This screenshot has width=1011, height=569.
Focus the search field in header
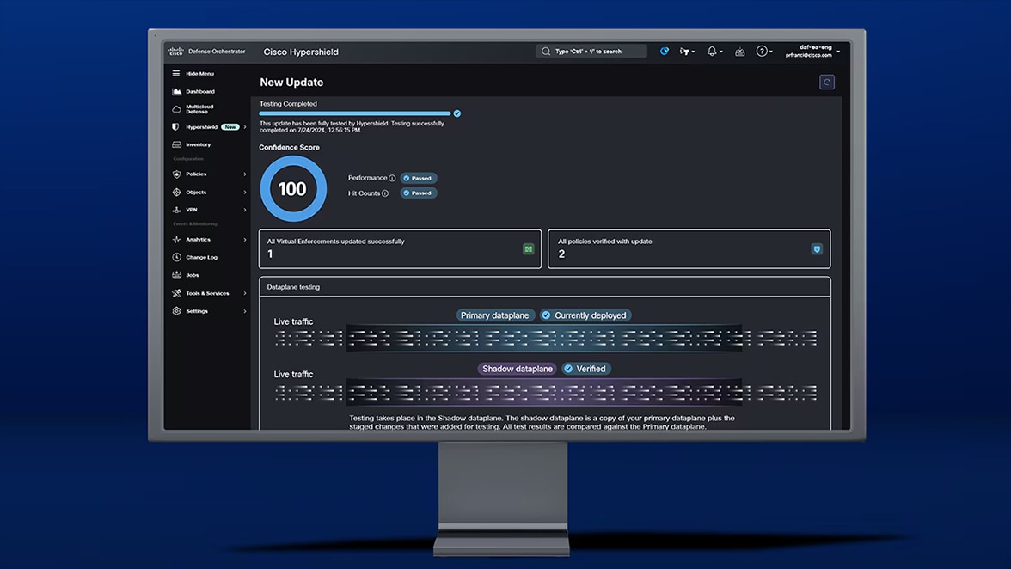(591, 51)
